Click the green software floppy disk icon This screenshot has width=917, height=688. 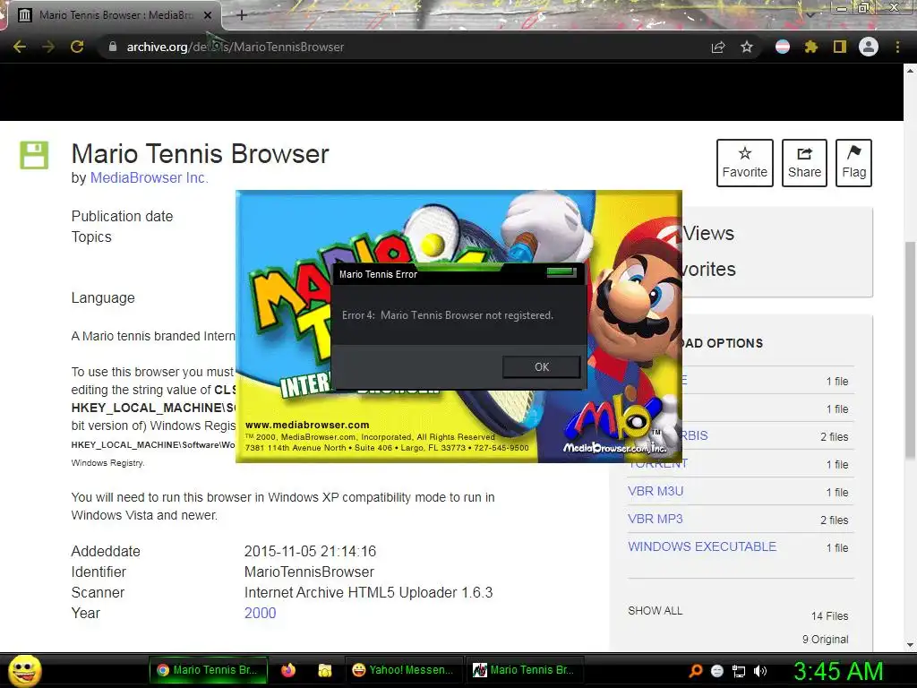(34, 155)
